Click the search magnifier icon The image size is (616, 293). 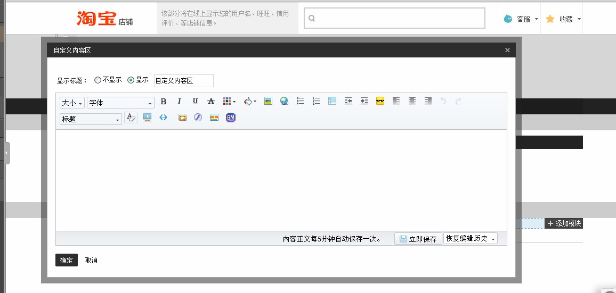coord(312,18)
